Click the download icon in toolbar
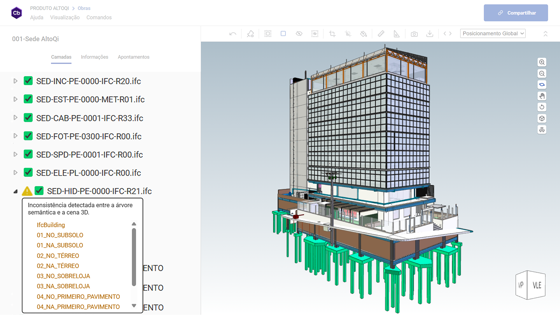Viewport: 560px width, 315px height. click(x=430, y=34)
